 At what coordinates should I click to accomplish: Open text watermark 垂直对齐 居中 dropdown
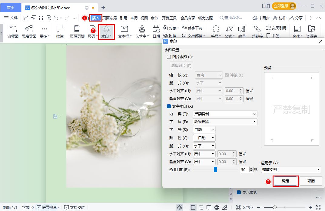click(204, 162)
